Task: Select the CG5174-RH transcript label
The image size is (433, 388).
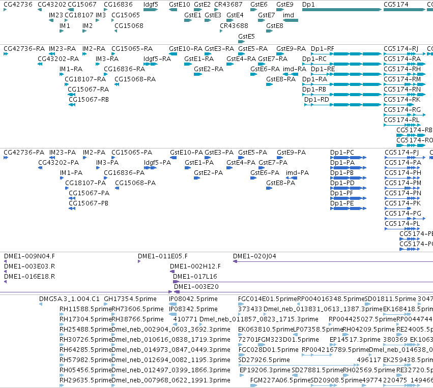Action: pyautogui.click(x=402, y=69)
